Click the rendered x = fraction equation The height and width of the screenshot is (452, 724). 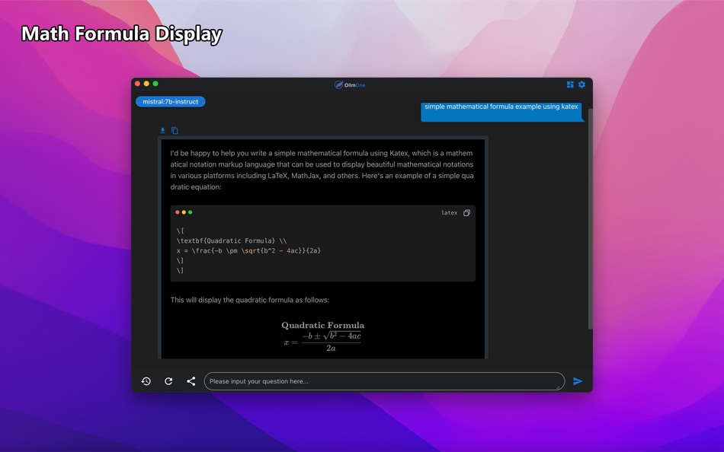tap(322, 342)
